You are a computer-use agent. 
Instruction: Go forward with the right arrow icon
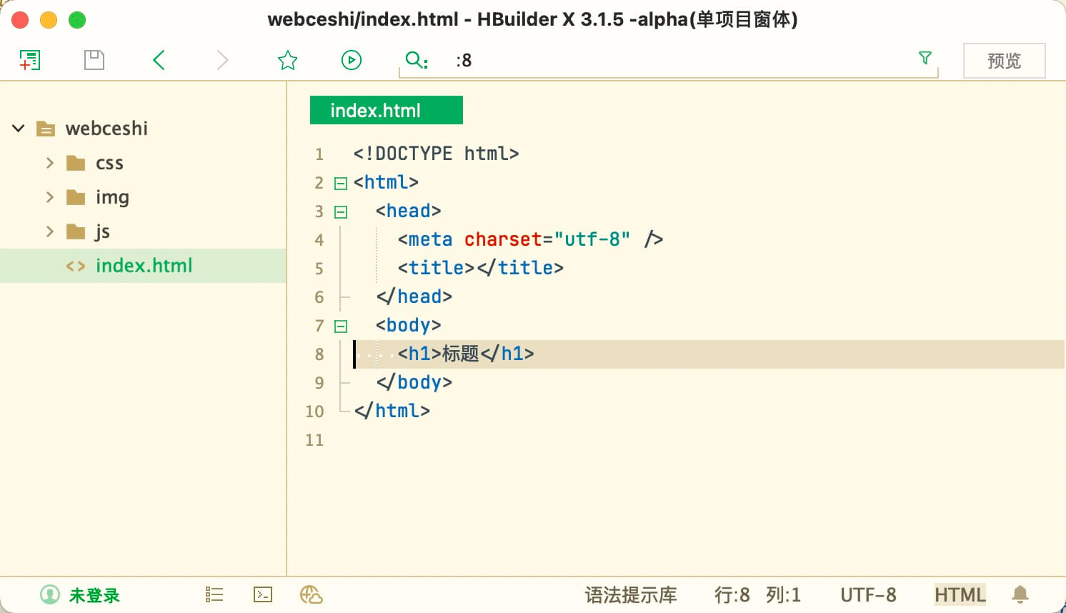tap(223, 60)
